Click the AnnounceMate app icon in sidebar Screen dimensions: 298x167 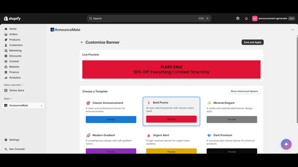pos(6,105)
